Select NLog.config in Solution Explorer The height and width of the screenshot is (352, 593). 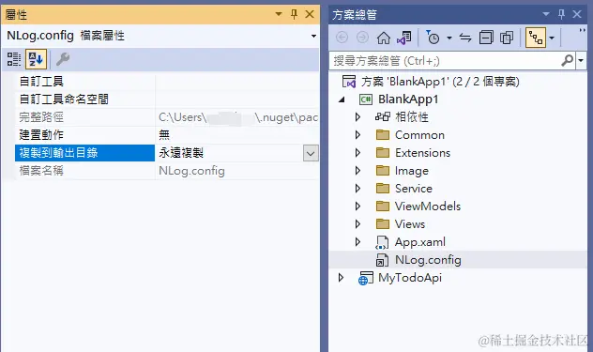click(x=428, y=260)
